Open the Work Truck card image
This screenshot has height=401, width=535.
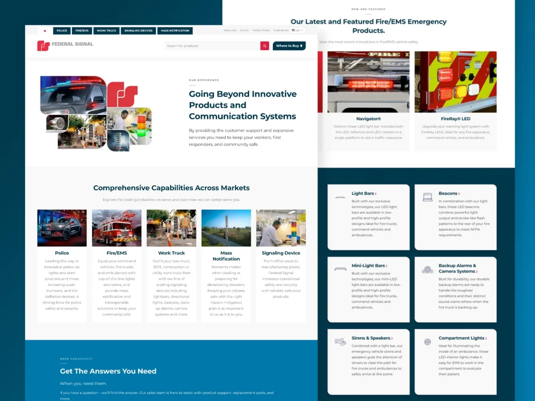pyautogui.click(x=171, y=228)
